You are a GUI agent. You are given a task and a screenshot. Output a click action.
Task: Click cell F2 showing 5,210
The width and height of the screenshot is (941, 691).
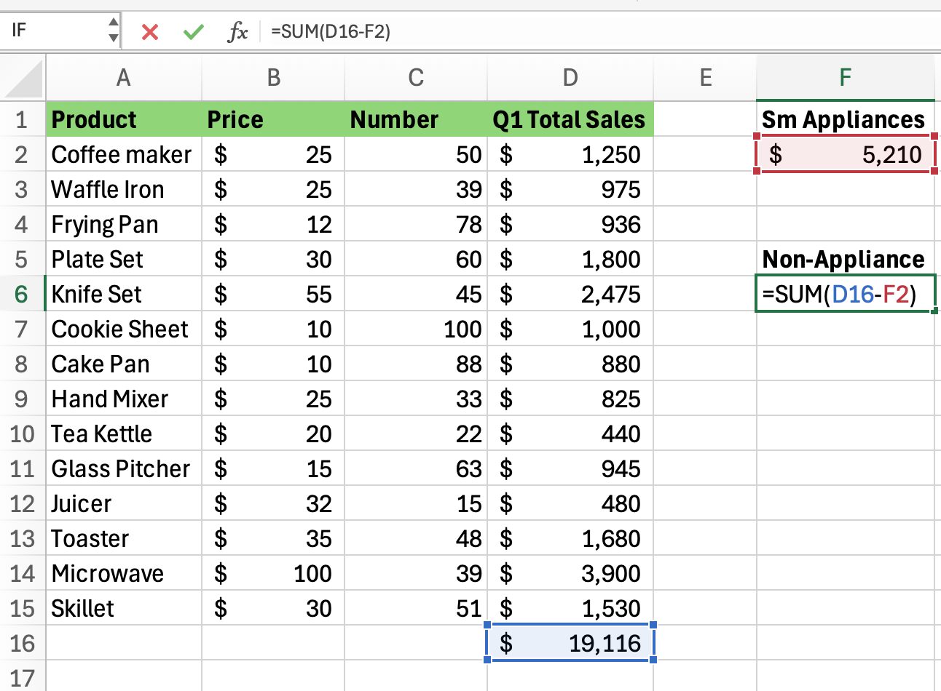(x=845, y=154)
